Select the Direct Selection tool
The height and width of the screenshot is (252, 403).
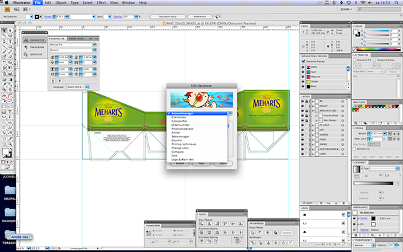click(x=10, y=31)
